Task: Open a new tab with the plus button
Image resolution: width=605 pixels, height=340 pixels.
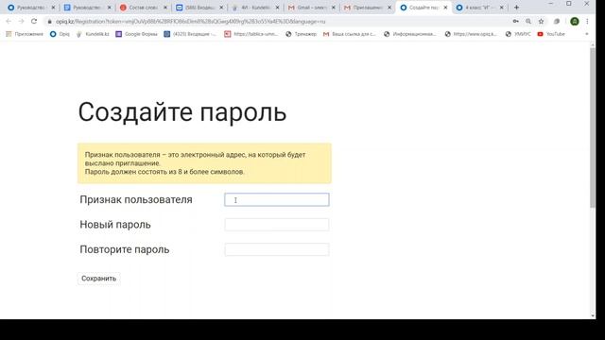Action: 516,8
